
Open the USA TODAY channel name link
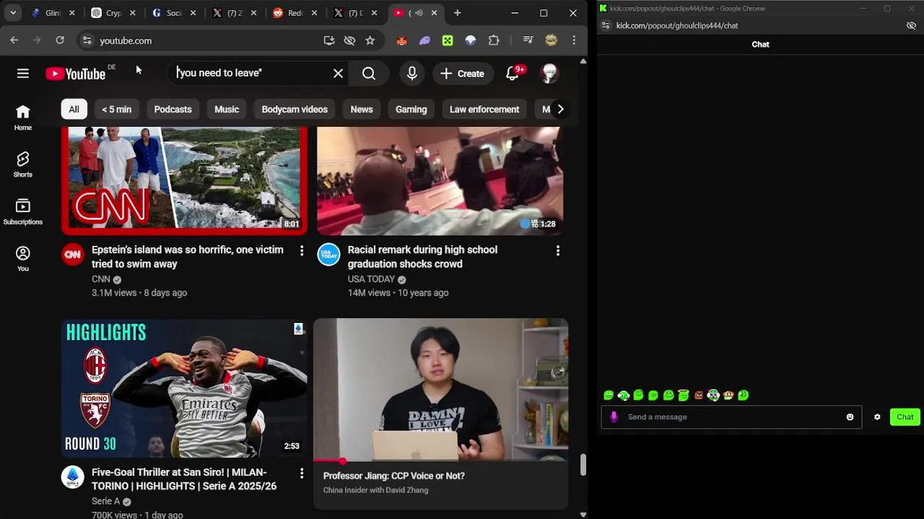371,280
